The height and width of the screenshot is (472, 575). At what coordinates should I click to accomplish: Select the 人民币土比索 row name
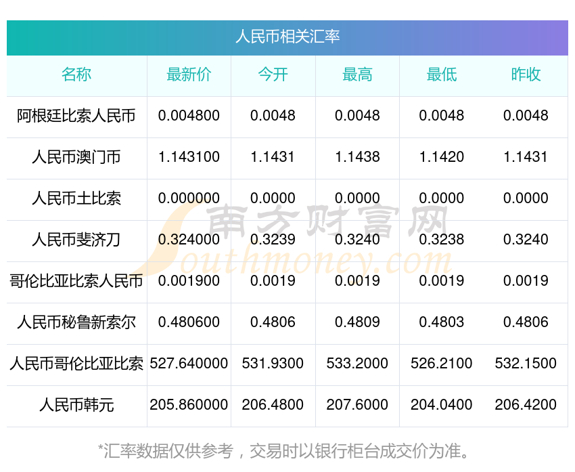pyautogui.click(x=76, y=199)
